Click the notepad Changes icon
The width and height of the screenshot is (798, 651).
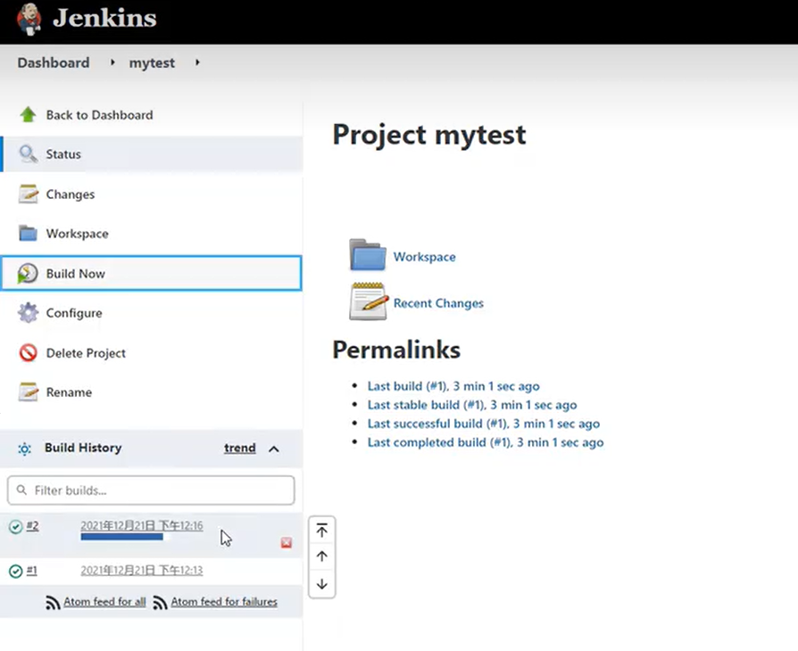(28, 194)
